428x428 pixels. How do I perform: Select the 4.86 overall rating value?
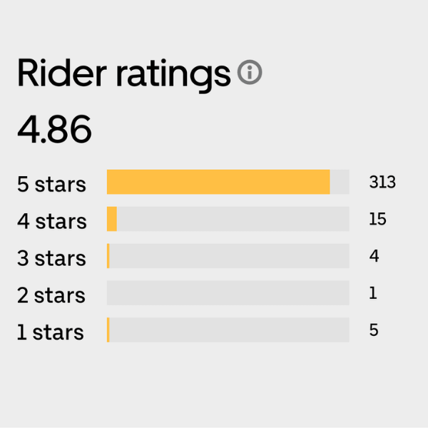click(x=54, y=129)
